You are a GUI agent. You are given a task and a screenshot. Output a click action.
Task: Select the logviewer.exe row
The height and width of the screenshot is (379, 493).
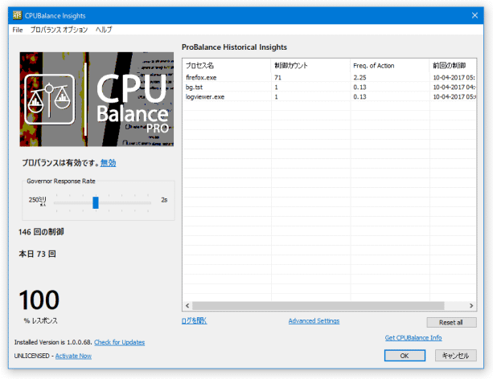(x=330, y=96)
